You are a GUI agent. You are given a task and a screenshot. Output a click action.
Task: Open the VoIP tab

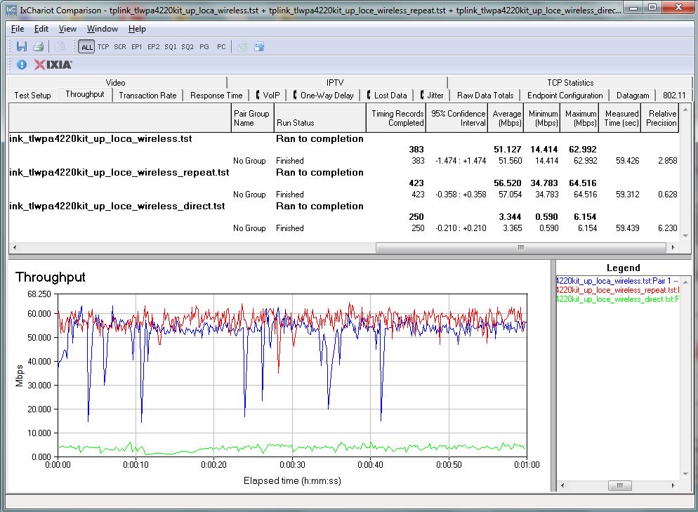click(x=268, y=96)
